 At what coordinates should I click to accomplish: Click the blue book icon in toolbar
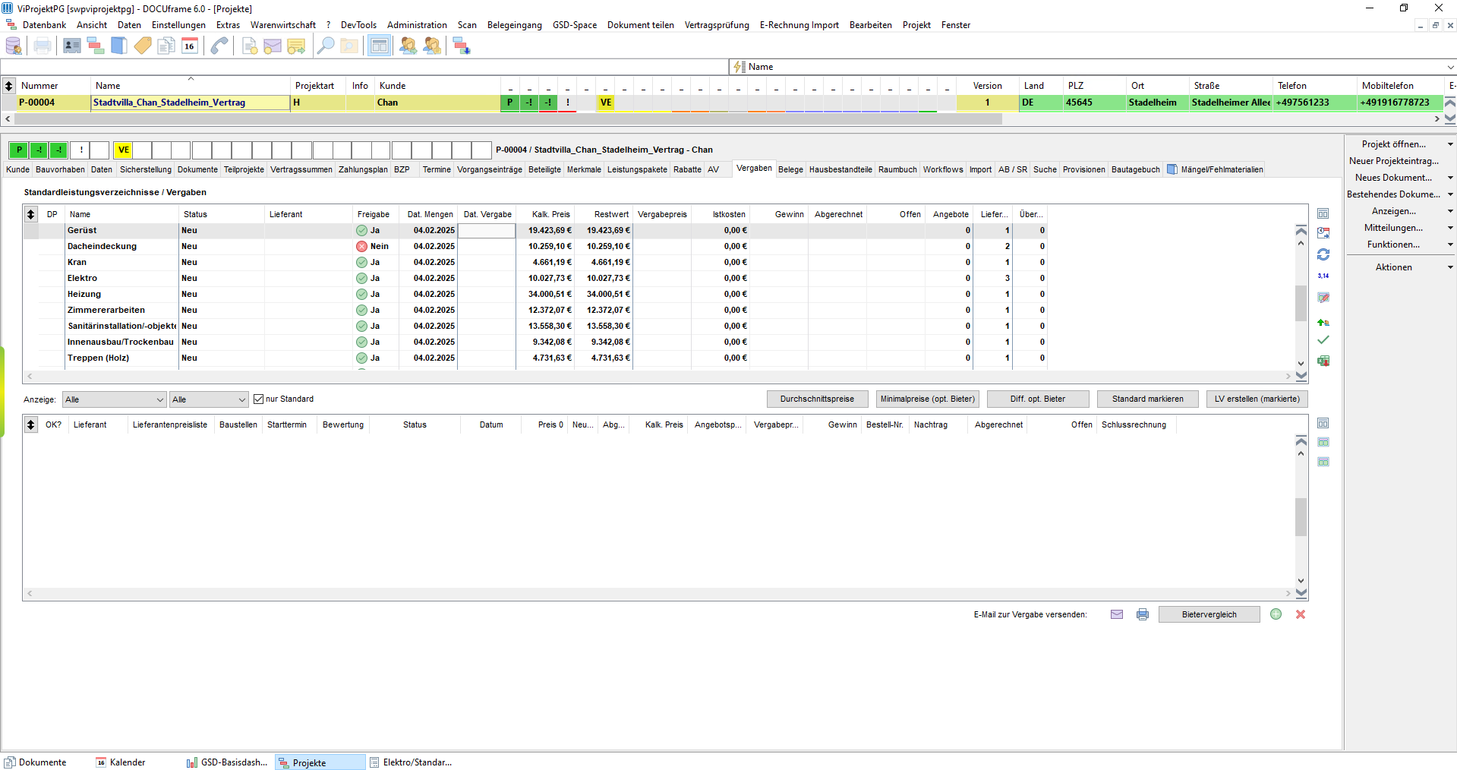119,46
